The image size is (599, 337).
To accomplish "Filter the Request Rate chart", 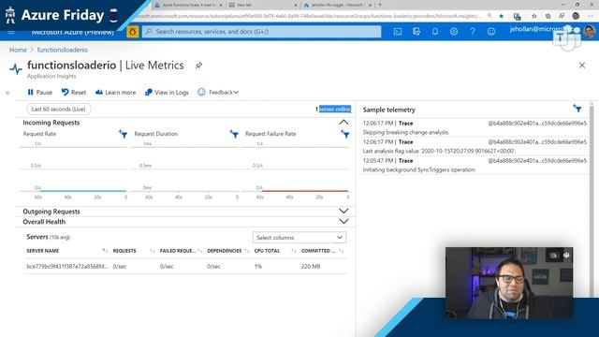I will pos(123,134).
